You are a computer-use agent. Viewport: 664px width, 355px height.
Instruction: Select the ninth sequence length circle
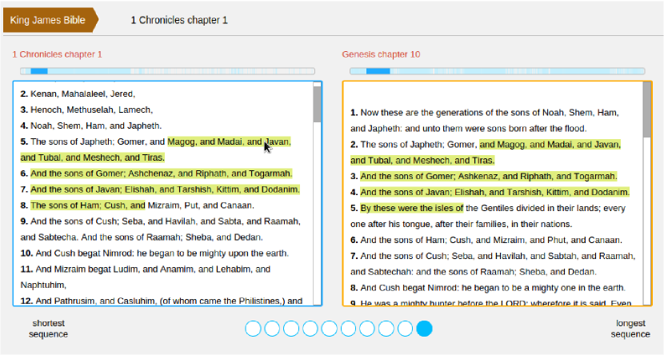point(406,329)
